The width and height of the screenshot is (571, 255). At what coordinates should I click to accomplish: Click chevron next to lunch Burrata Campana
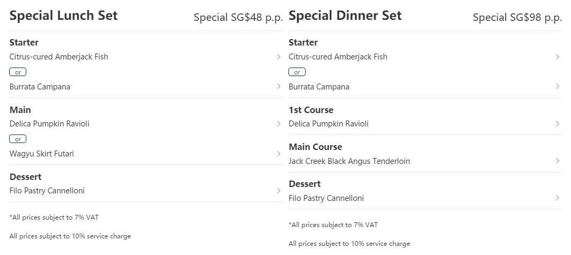pos(279,86)
